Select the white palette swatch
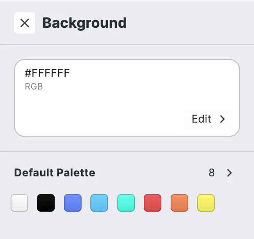The height and width of the screenshot is (239, 254). tap(19, 203)
